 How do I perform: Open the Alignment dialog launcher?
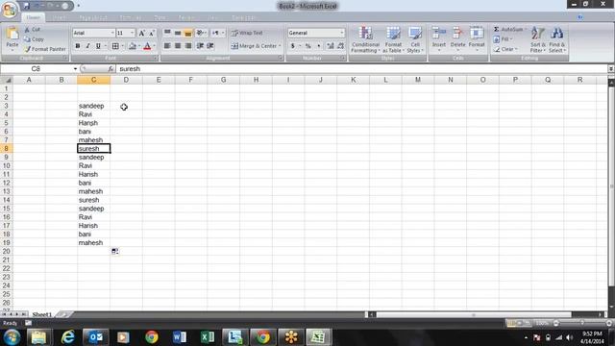pyautogui.click(x=281, y=58)
